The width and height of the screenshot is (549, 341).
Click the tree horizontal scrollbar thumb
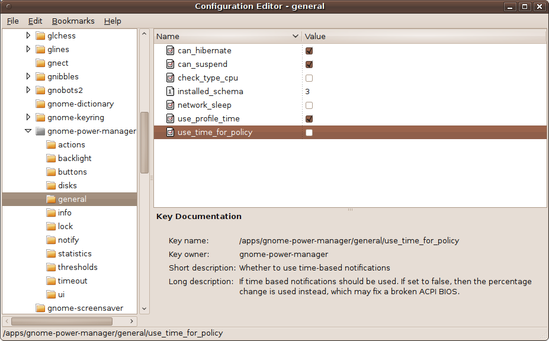click(62, 321)
